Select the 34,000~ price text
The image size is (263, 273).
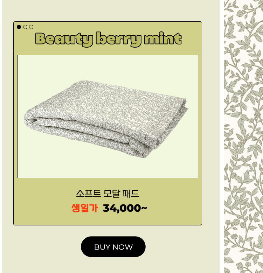(x=125, y=208)
